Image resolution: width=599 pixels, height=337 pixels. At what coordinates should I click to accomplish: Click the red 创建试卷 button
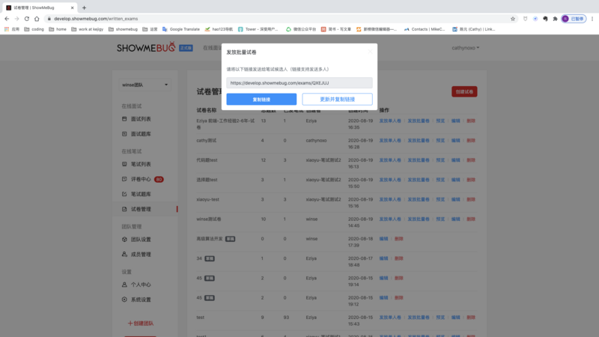pos(464,91)
